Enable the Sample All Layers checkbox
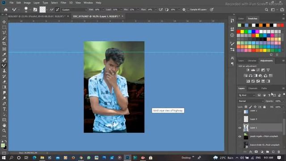Image resolution: width=286 pixels, height=161 pixels. [x=188, y=10]
